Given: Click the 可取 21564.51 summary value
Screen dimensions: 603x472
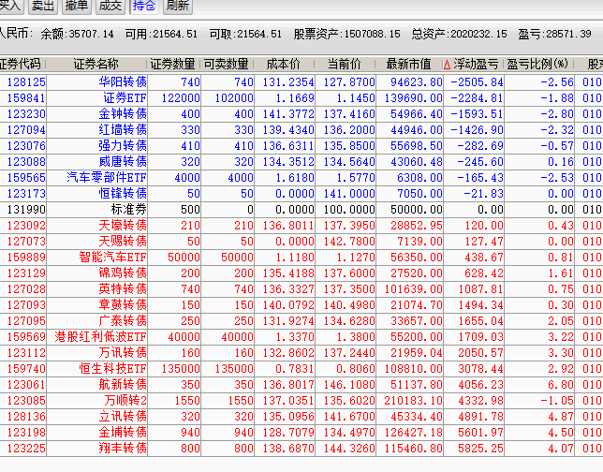Looking at the screenshot, I should coord(259,35).
